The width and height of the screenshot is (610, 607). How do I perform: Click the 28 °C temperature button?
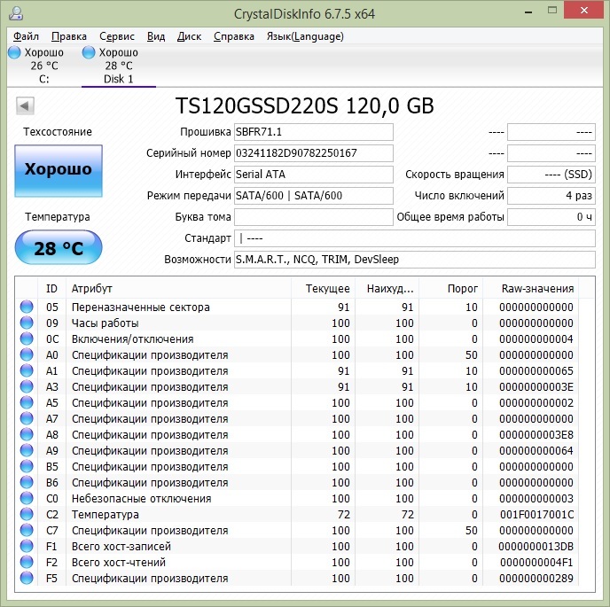(59, 248)
